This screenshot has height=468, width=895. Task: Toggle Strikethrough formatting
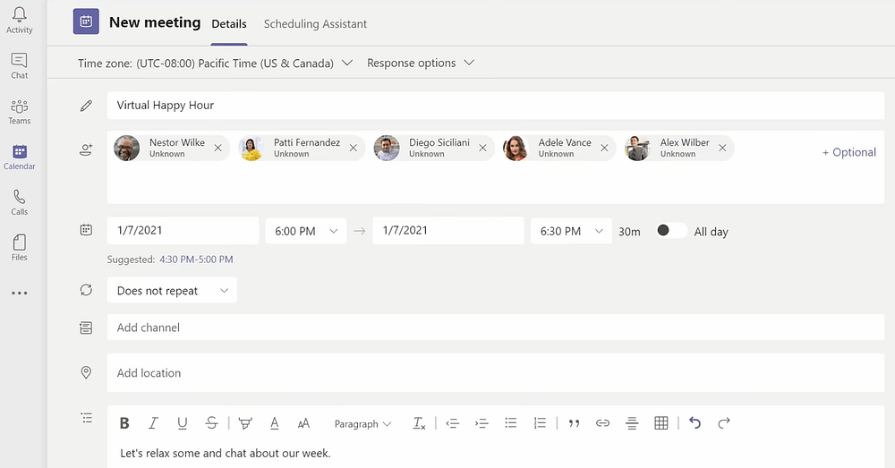pos(211,423)
